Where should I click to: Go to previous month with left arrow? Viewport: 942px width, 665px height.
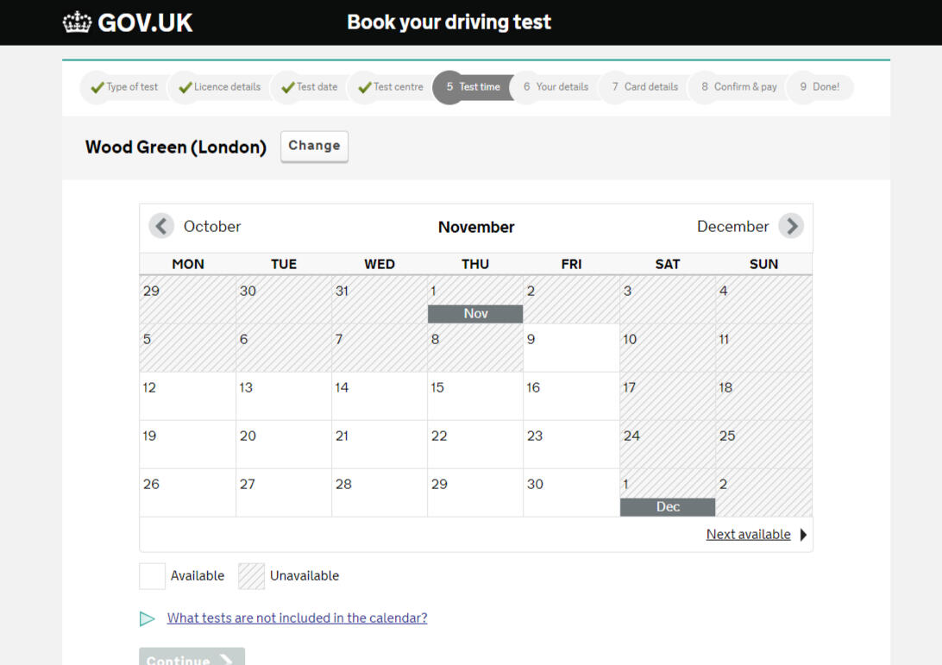click(161, 226)
